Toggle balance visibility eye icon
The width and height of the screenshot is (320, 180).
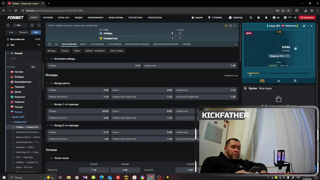[295, 17]
